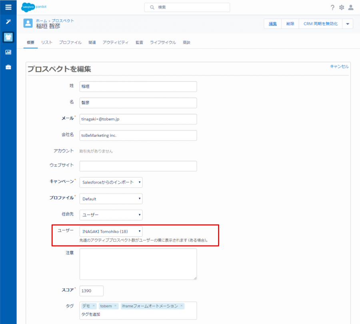Click the キャンセル link
Image resolution: width=360 pixels, height=324 pixels.
click(339, 66)
